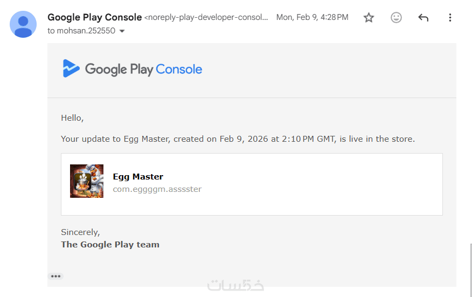This screenshot has height=297, width=472.
Task: Click the Egg Master app title
Action: pyautogui.click(x=138, y=176)
